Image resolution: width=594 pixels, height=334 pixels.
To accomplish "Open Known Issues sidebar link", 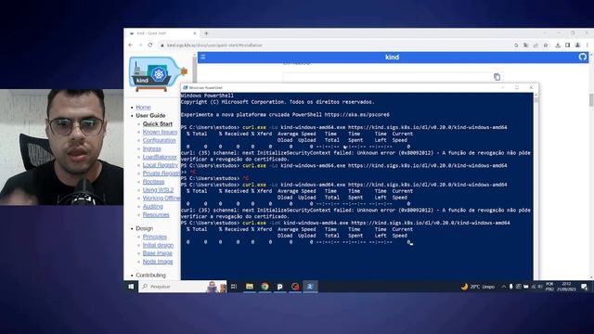I will [x=160, y=132].
